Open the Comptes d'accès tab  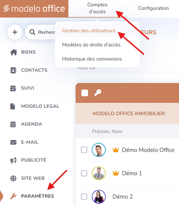(97, 8)
